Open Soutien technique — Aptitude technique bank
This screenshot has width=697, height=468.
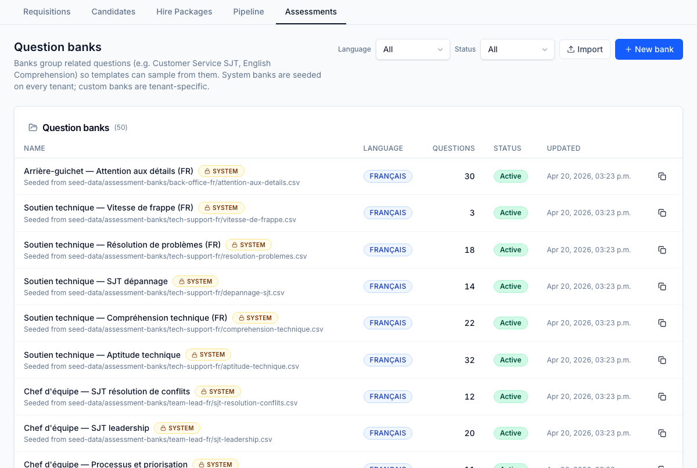[x=102, y=354]
